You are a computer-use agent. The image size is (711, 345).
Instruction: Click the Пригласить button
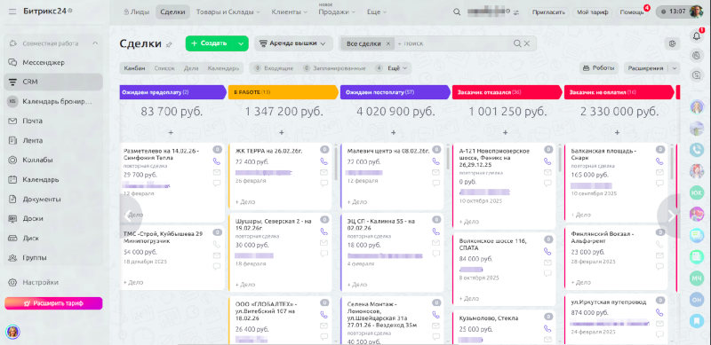(548, 12)
